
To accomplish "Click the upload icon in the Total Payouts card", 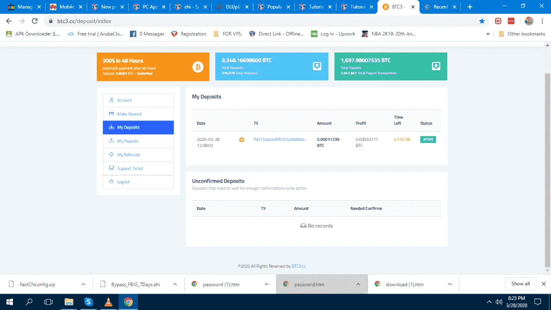I will tap(436, 66).
